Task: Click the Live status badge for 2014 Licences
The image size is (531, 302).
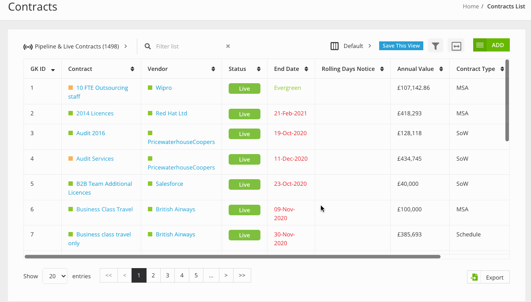Action: pyautogui.click(x=245, y=114)
